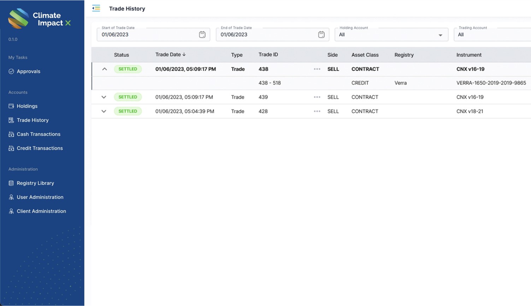Open Credit Transactions page
Image resolution: width=531 pixels, height=306 pixels.
(40, 148)
